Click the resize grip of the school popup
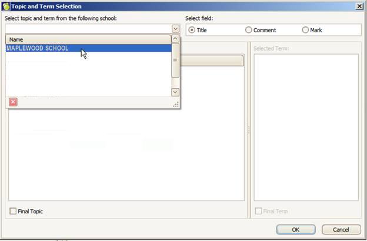Image resolution: width=367 pixels, height=241 pixels. coord(175,104)
